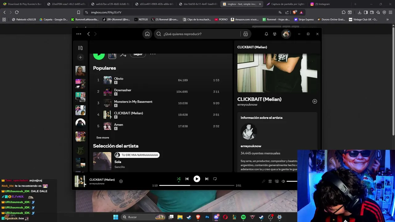This screenshot has height=222, width=395.
Task: Create a new playlist with the plus icon
Action: 80,57
